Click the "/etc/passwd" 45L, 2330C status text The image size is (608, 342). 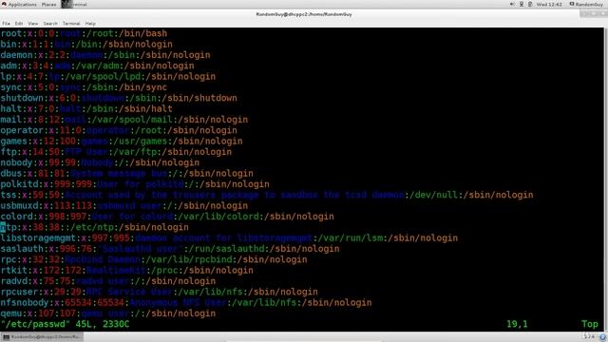(65, 324)
